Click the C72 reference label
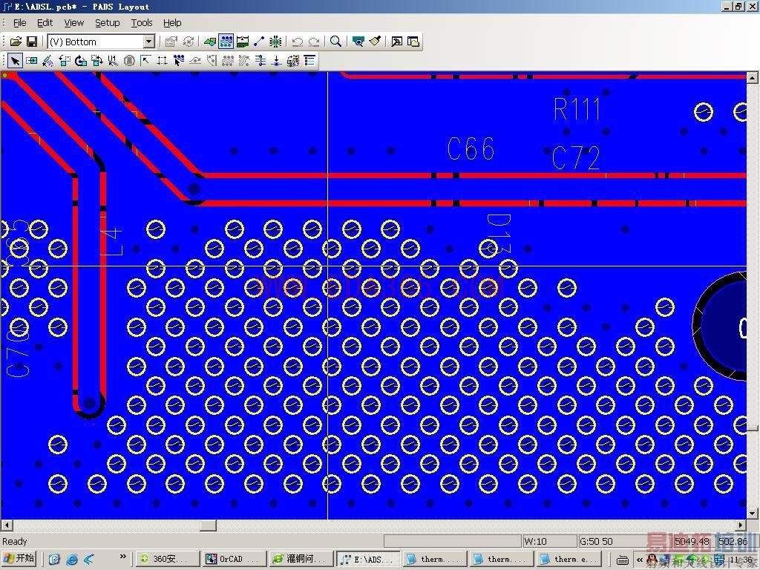The image size is (760, 570). click(576, 157)
